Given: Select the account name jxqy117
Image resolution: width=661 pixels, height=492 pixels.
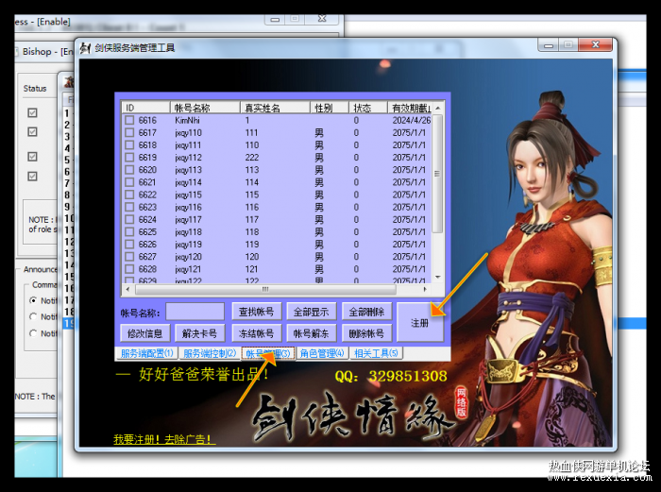Looking at the screenshot, I should click(x=189, y=220).
